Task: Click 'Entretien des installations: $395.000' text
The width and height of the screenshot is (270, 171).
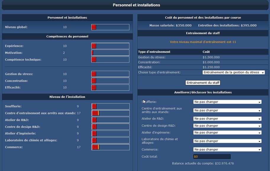Action: (227, 25)
